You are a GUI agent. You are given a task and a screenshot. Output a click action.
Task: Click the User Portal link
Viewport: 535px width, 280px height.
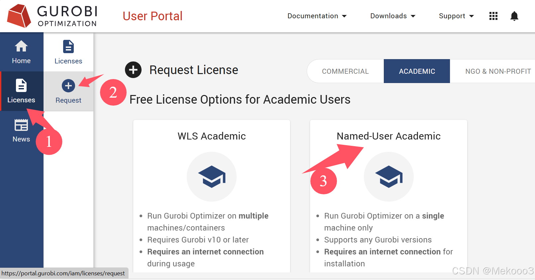[x=153, y=16]
